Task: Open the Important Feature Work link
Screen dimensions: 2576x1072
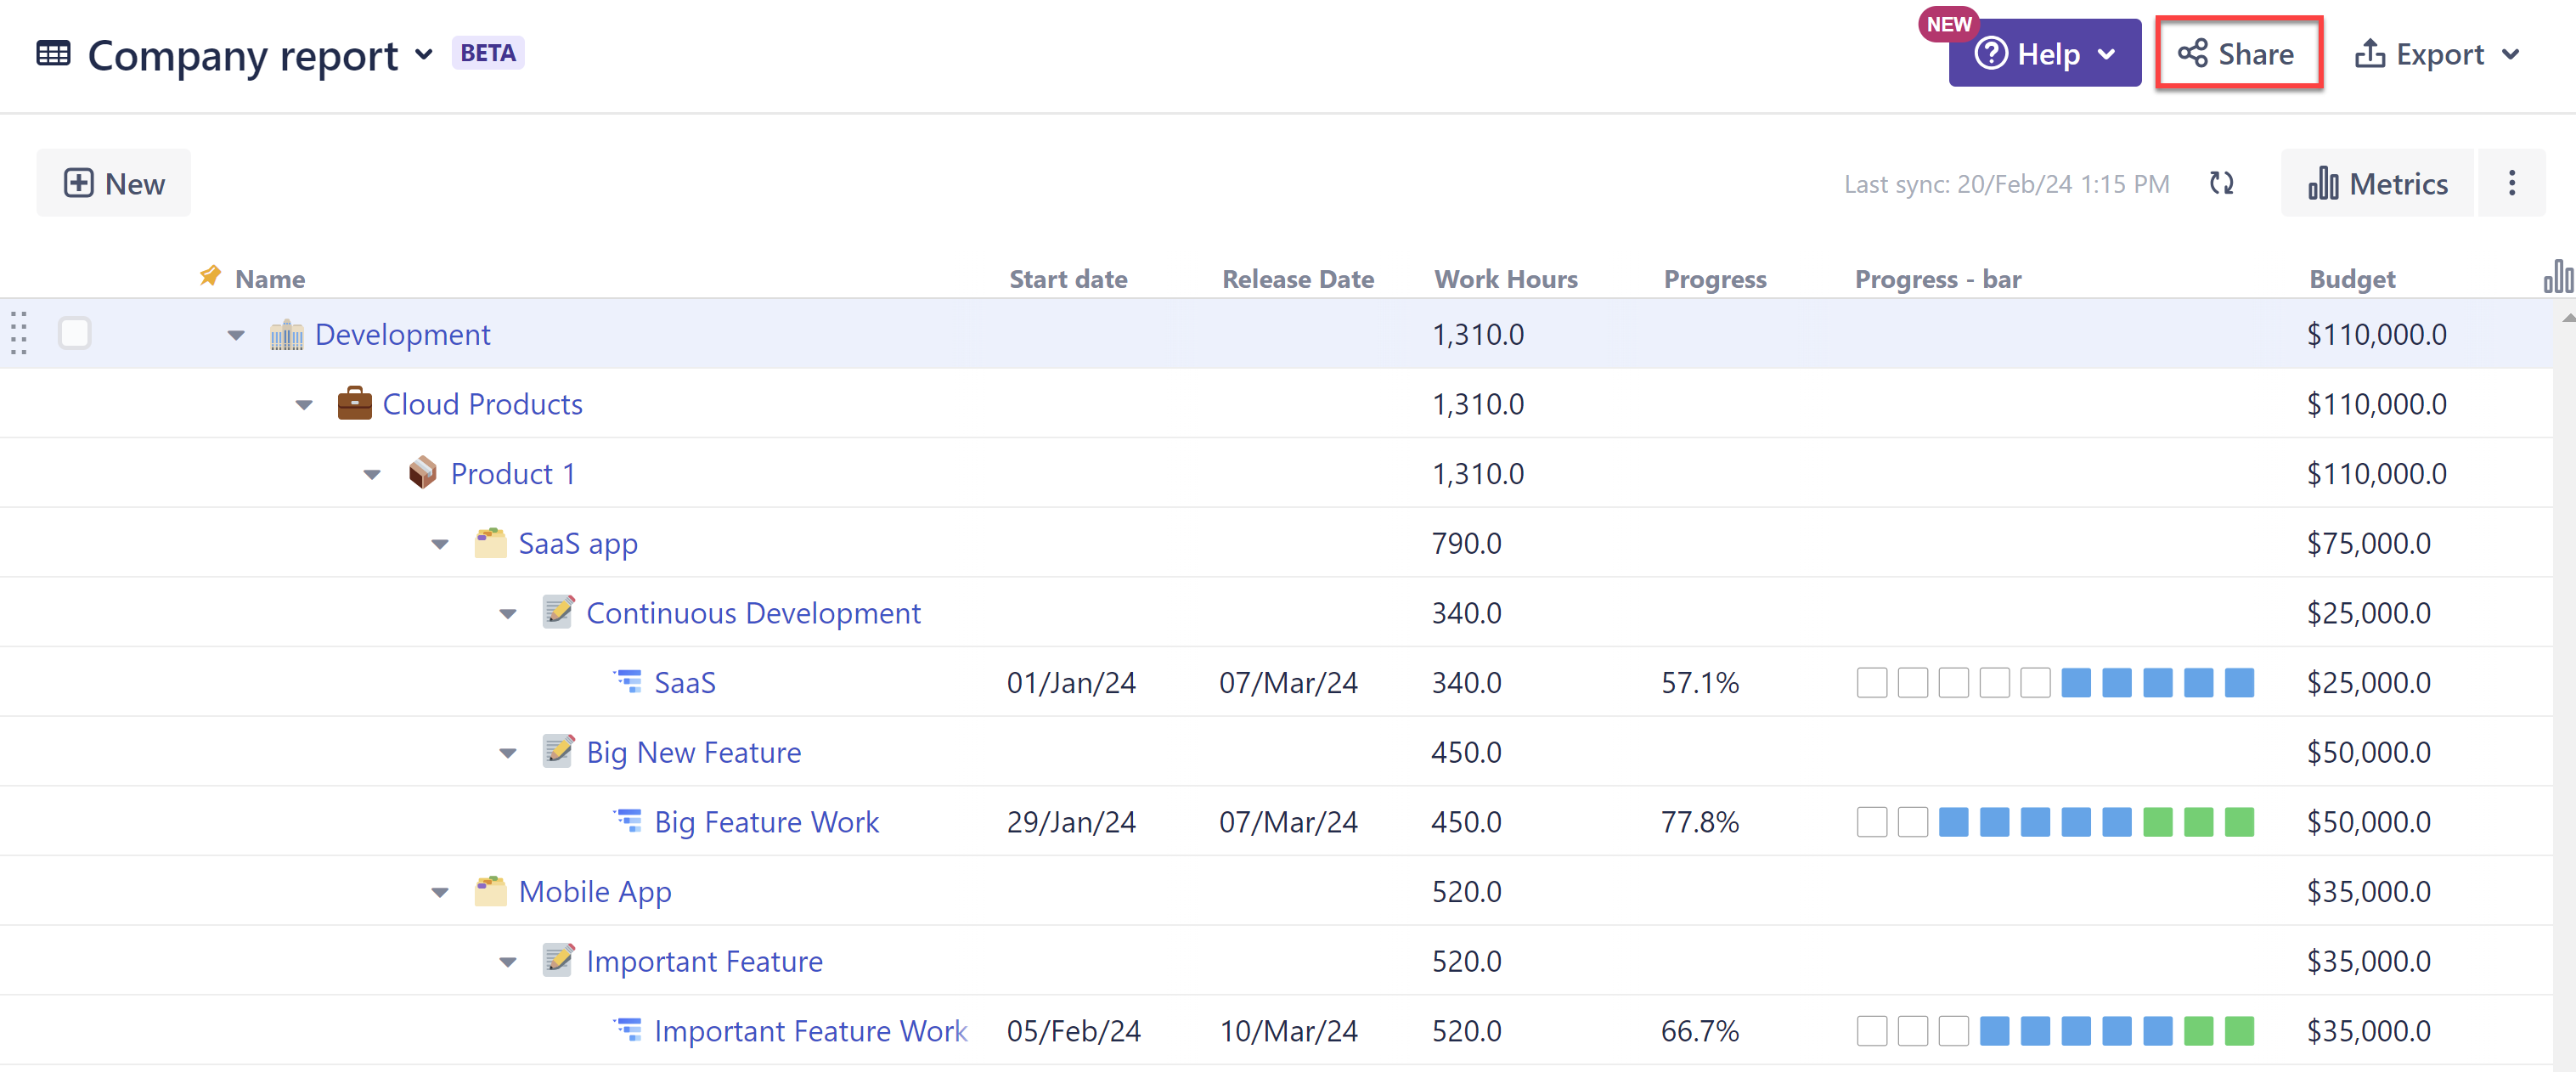Action: [x=810, y=1031]
